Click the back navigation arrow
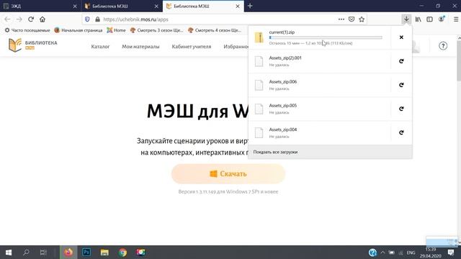 (x=7, y=19)
